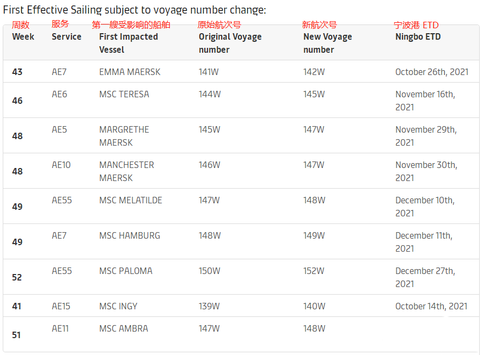Viewport: 483px width, 355px height.
Task: Click New Voyage number header
Action: click(327, 43)
